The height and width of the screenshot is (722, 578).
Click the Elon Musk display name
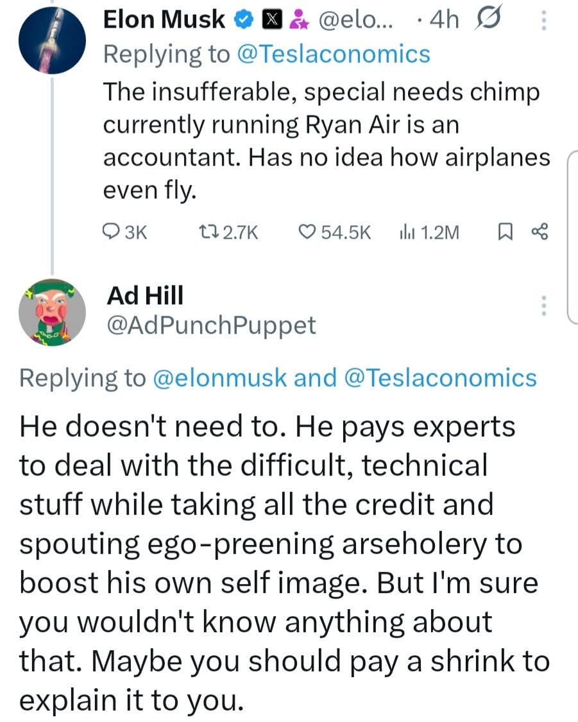[x=164, y=21]
